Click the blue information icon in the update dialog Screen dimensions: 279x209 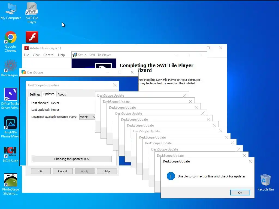pyautogui.click(x=171, y=176)
